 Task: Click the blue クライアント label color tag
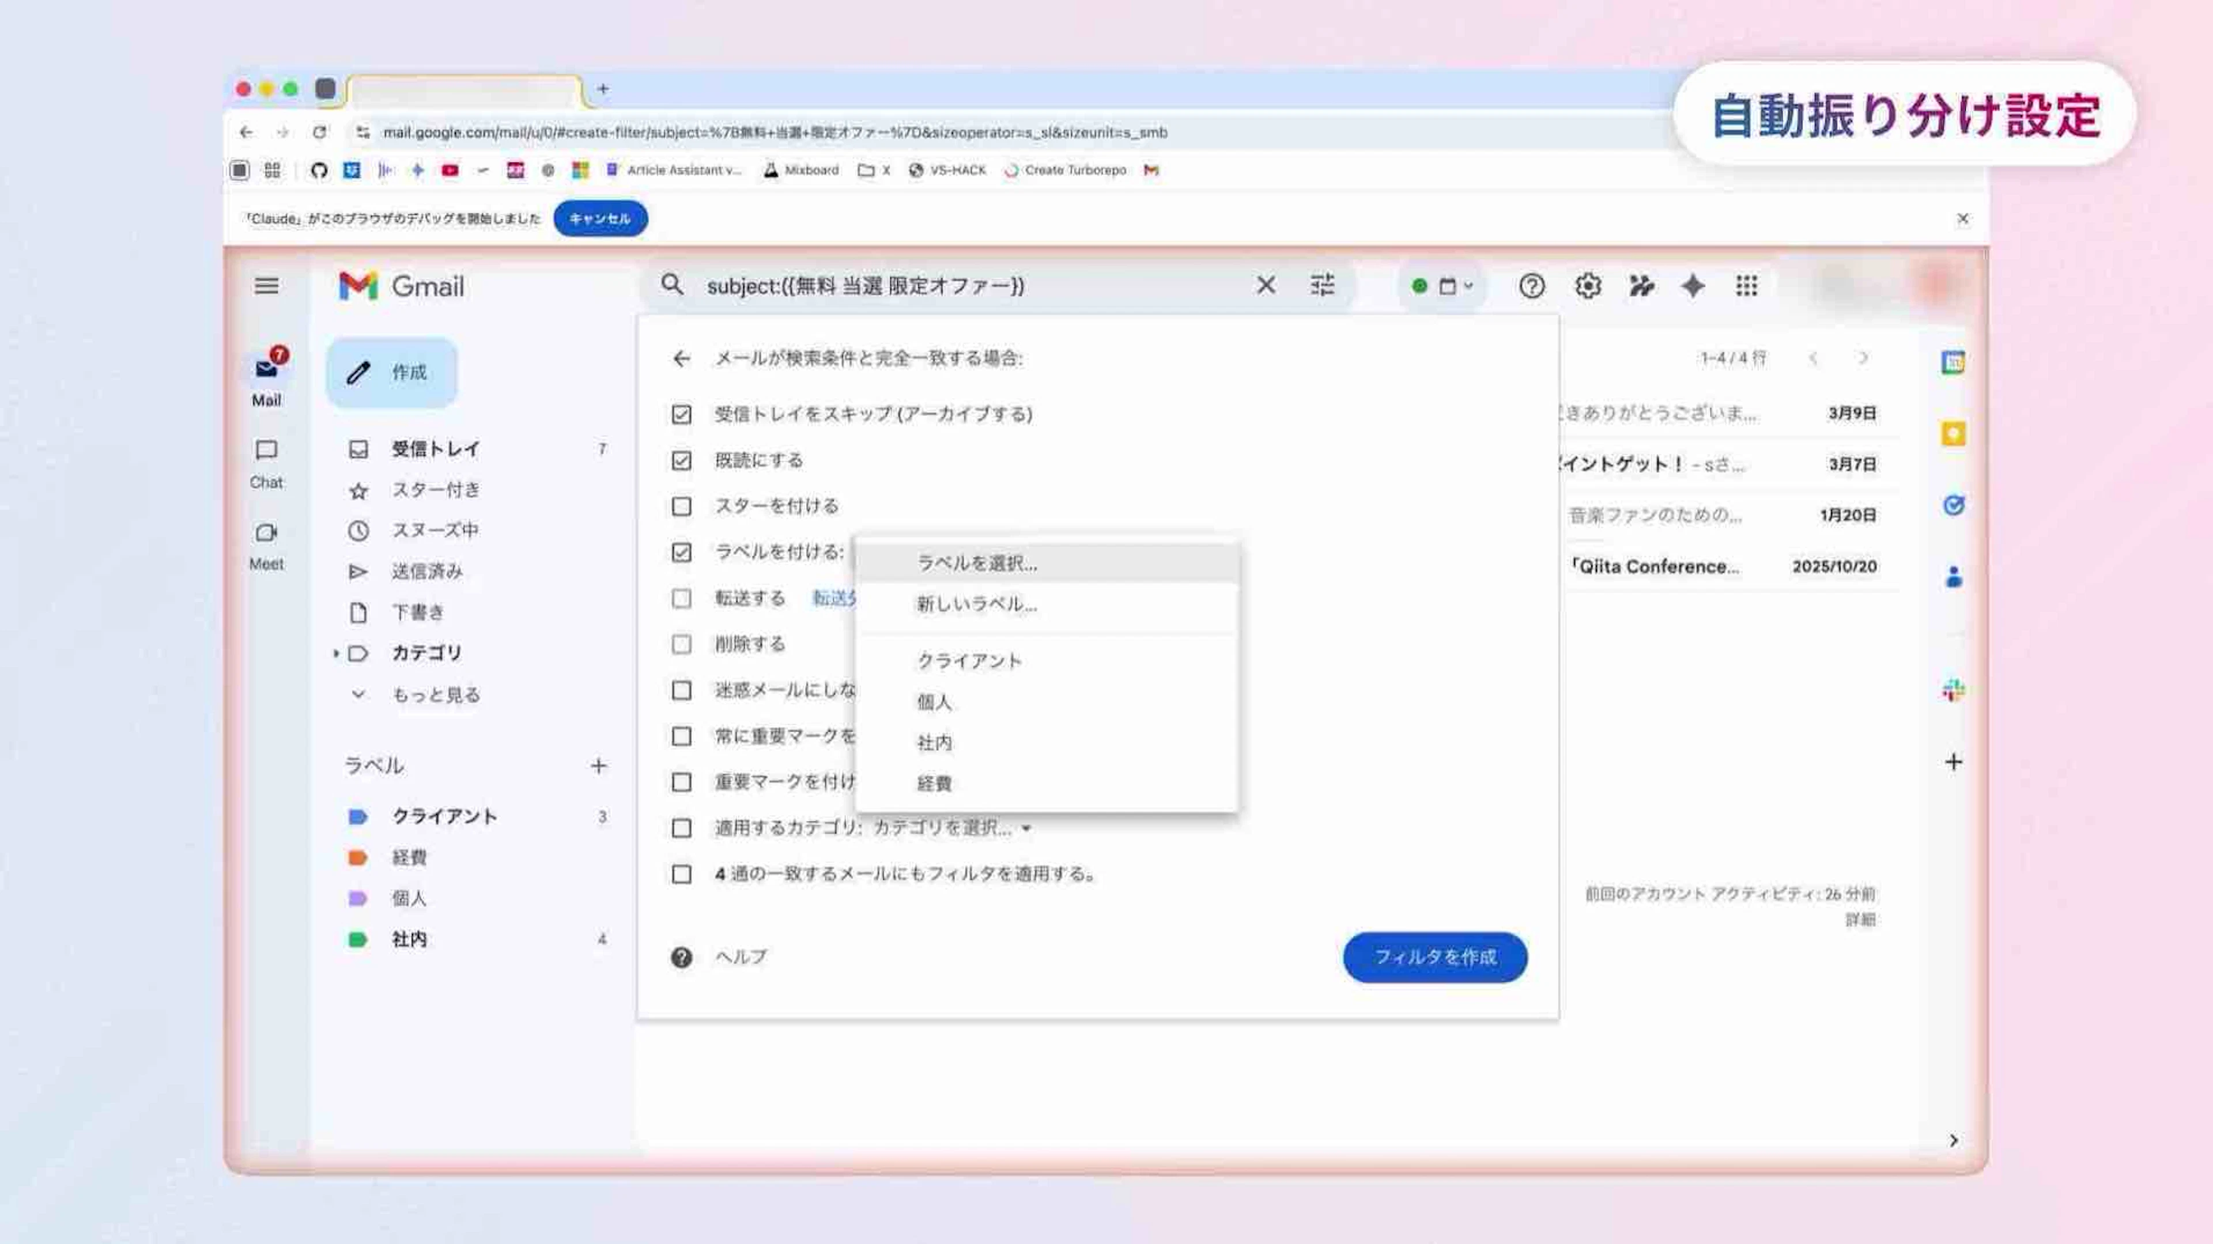(x=358, y=816)
